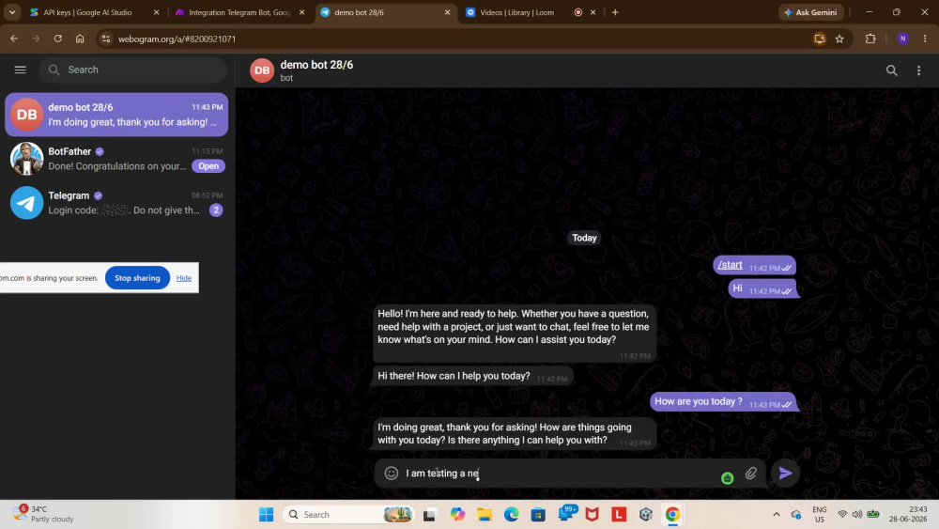Screen dimensions: 939x529
Task: Click Ask Gemini button
Action: pos(811,12)
